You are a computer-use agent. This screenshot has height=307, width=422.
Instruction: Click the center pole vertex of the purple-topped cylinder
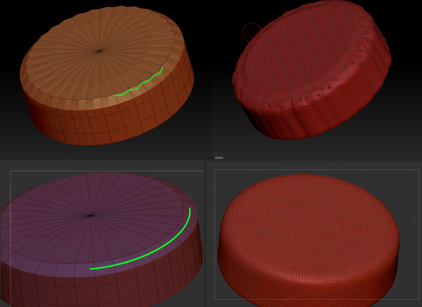coord(91,216)
